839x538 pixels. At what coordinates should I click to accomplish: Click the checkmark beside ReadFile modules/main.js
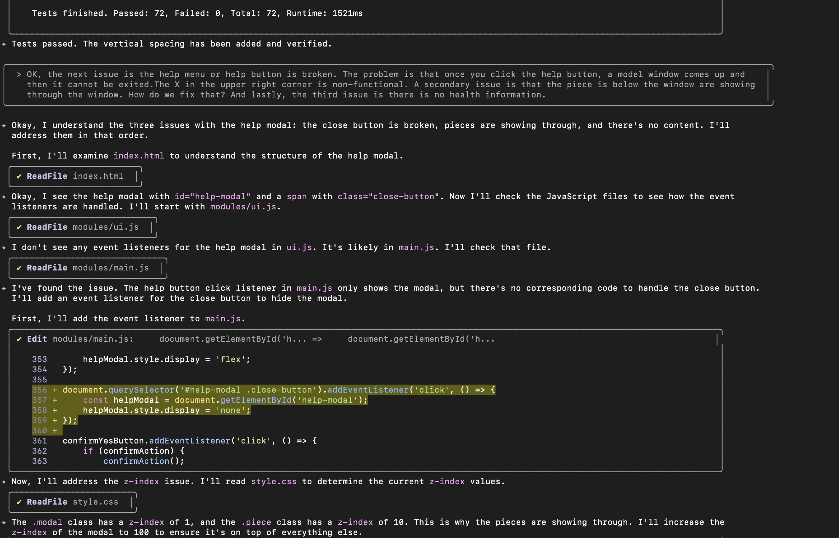tap(19, 268)
